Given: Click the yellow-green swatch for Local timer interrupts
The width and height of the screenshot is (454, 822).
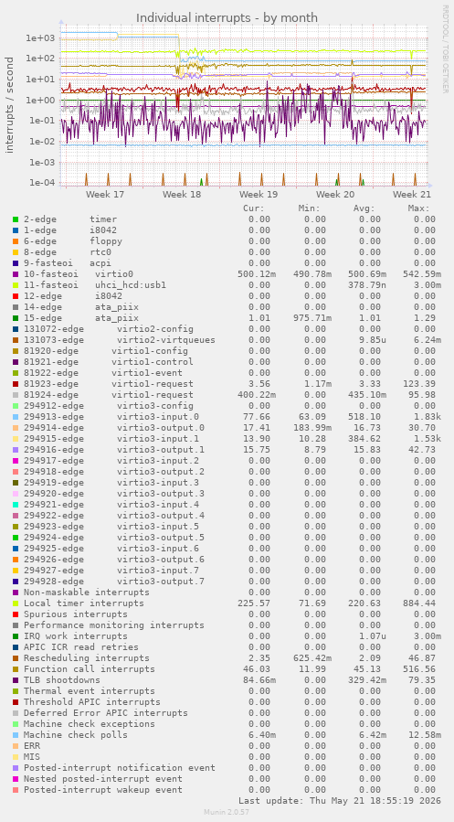Looking at the screenshot, I should (x=16, y=603).
